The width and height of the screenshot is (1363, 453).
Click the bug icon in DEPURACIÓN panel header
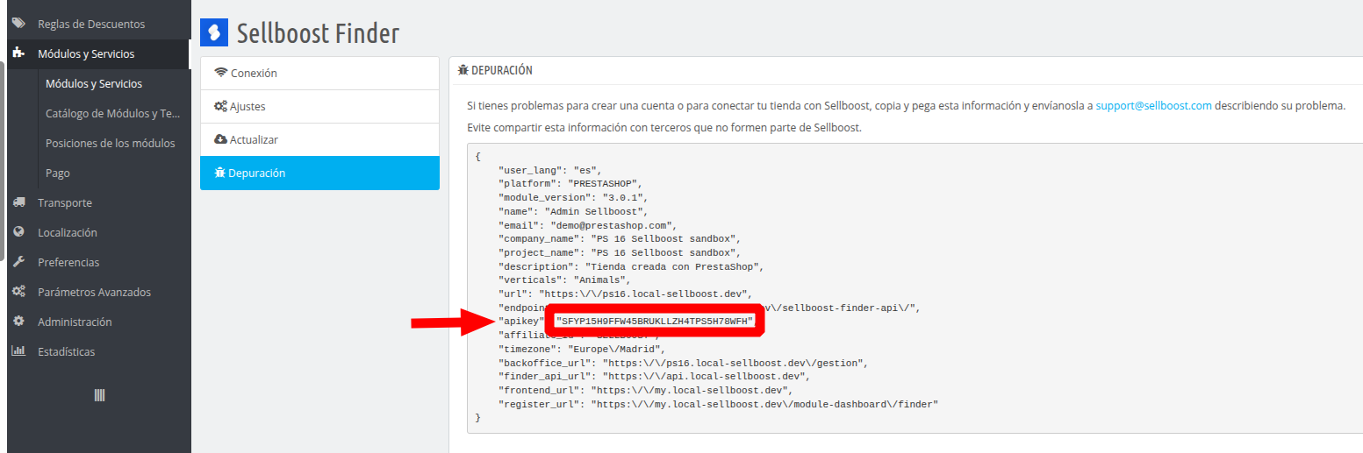pos(463,70)
